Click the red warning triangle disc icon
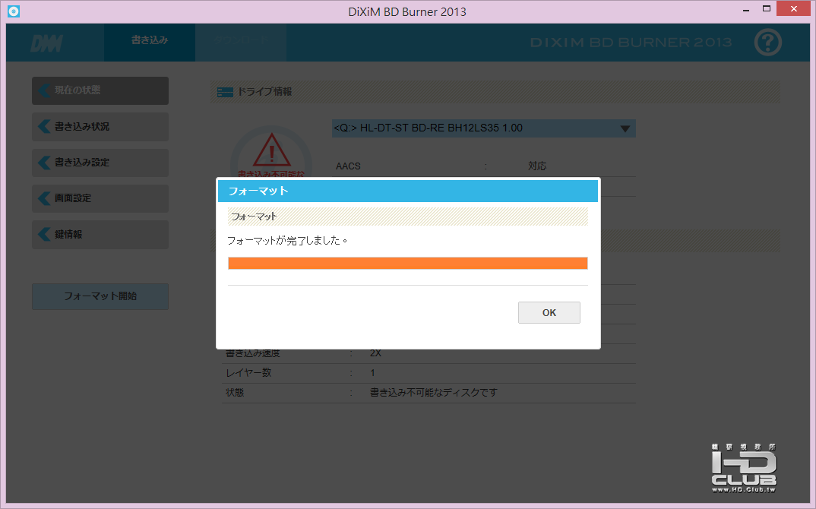Image resolution: width=816 pixels, height=509 pixels. click(272, 150)
